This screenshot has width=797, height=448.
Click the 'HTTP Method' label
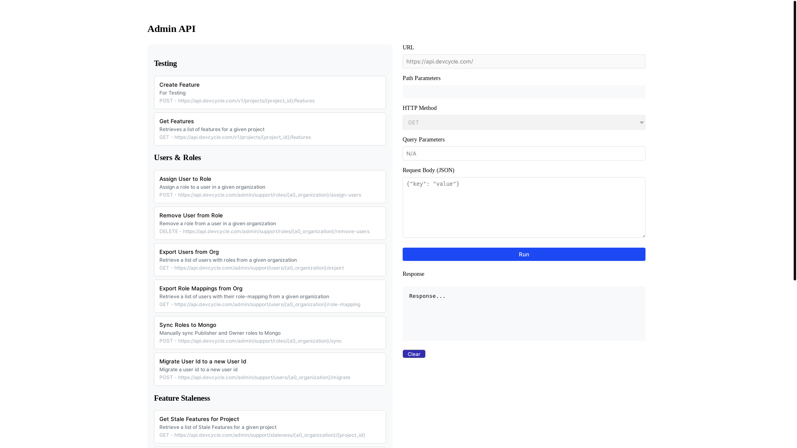420,108
